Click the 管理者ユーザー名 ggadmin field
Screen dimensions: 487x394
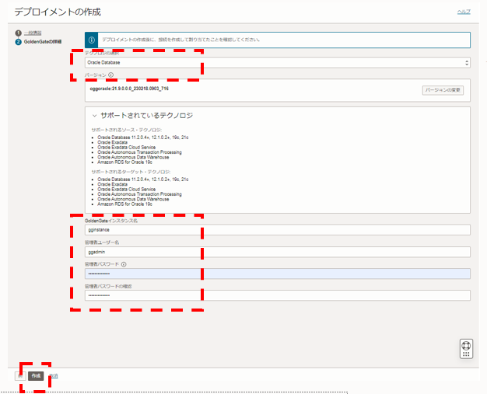click(x=278, y=252)
